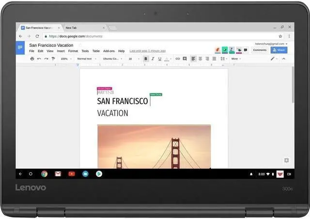Click the third collaborator avatar with teal underline
The width and height of the screenshot is (310, 219).
point(232,50)
